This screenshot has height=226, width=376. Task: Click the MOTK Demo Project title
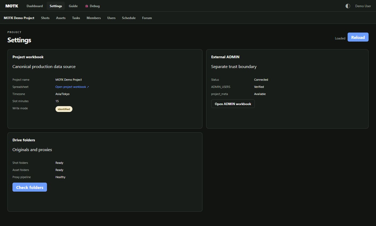click(x=19, y=18)
